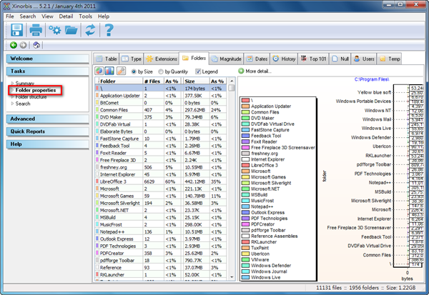Click LibreOffice 3 legend color swatch

(x=244, y=165)
